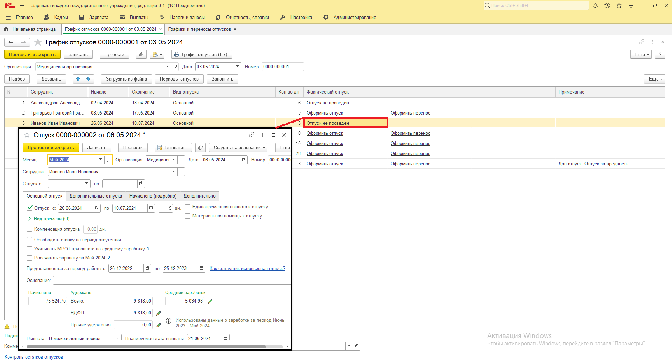Click Оформить перенос link for Григорьев row
Image resolution: width=672 pixels, height=360 pixels.
(411, 113)
